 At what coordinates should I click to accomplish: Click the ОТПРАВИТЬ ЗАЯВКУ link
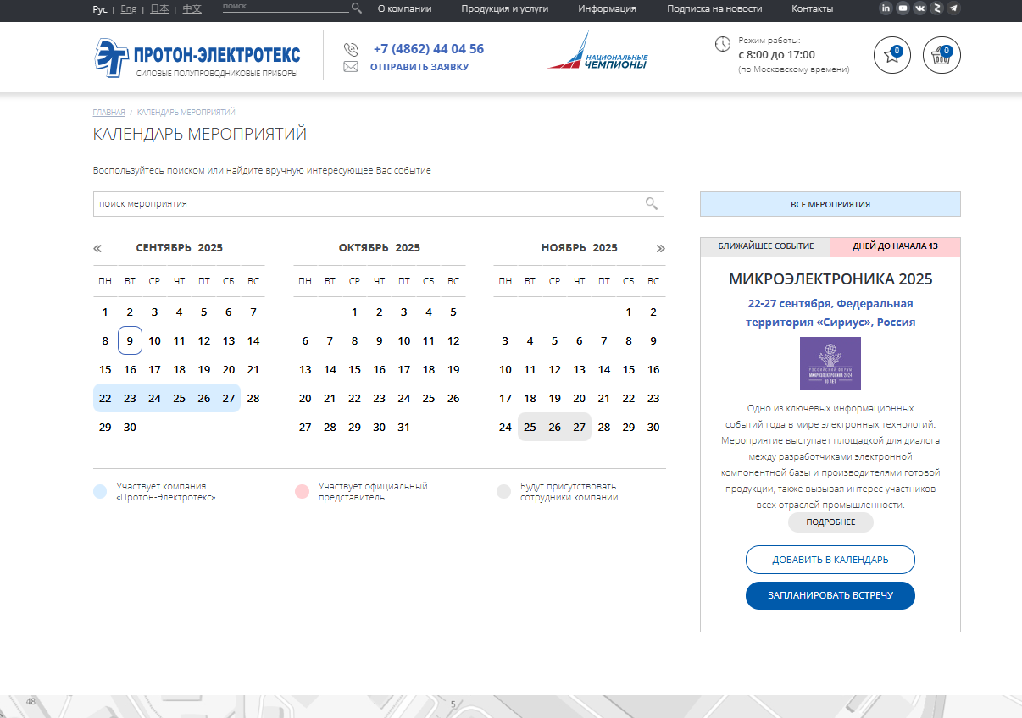419,67
